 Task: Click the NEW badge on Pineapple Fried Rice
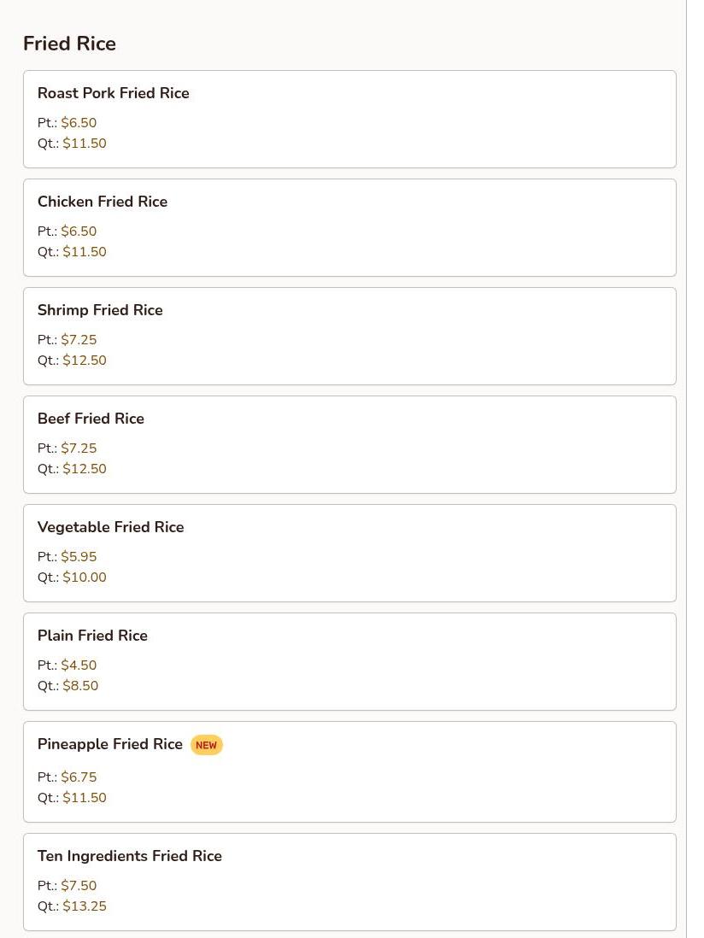[x=206, y=745]
